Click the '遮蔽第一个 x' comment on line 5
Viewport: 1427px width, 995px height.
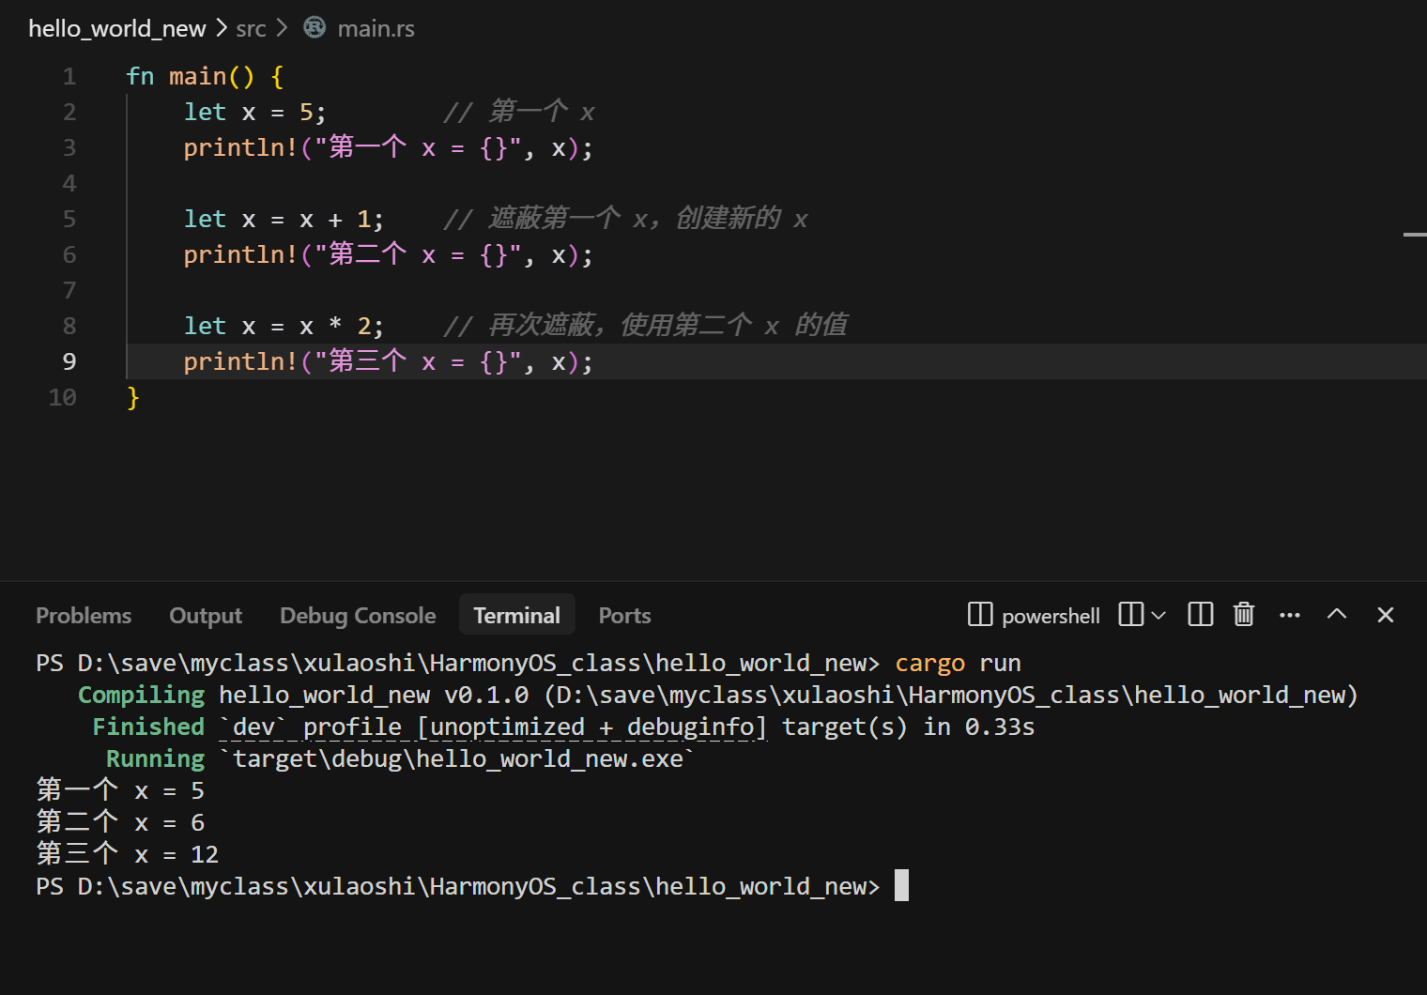click(x=625, y=219)
